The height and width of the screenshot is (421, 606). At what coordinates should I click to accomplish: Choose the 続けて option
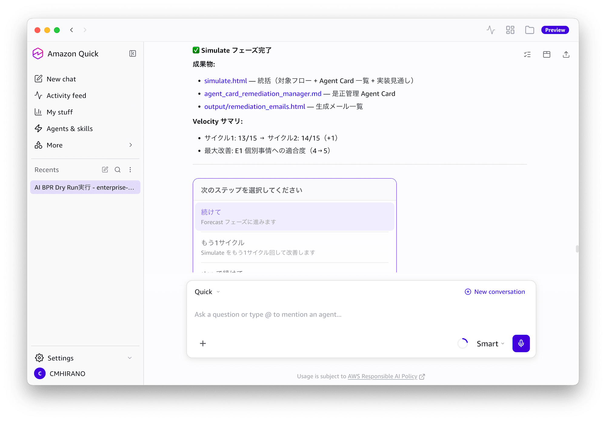[295, 217]
